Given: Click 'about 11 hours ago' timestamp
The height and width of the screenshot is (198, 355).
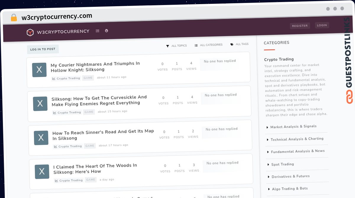Looking at the screenshot, I should [x=112, y=77].
